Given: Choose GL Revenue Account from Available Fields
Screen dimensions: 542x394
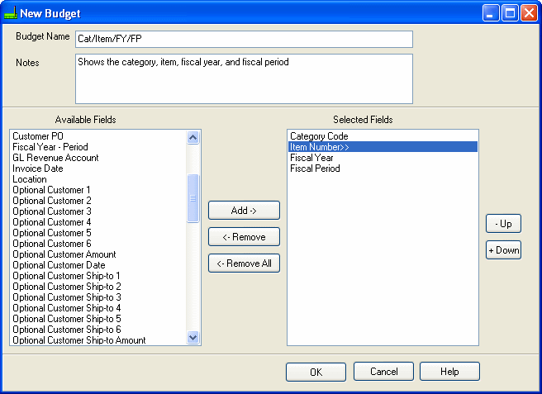Looking at the screenshot, I should tap(55, 158).
